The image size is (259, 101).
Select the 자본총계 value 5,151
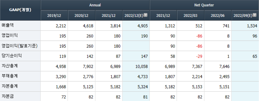point(224,87)
